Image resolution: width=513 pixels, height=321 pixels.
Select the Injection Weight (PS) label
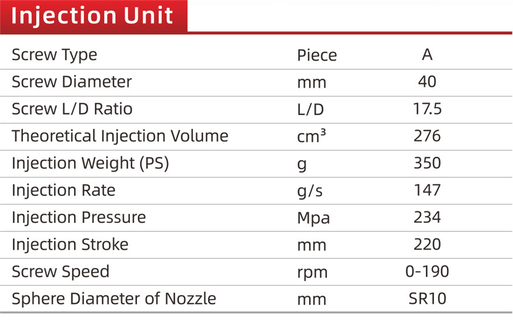(x=91, y=163)
